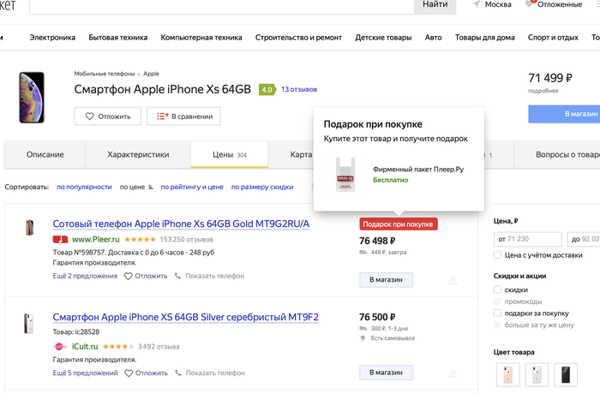Tick the скидки filter checkbox
Image resolution: width=600 pixels, height=394 pixels.
click(x=498, y=290)
